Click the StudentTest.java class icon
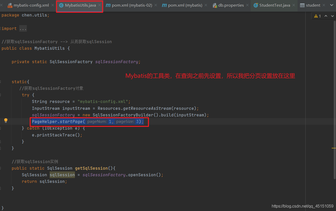The height and width of the screenshot is (211, 336). click(x=256, y=5)
